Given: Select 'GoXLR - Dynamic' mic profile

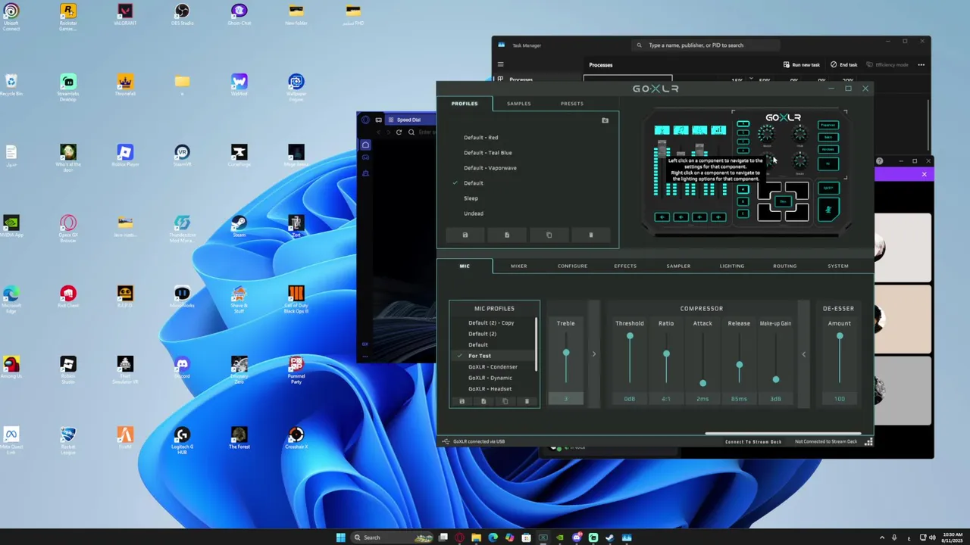Looking at the screenshot, I should tap(490, 378).
